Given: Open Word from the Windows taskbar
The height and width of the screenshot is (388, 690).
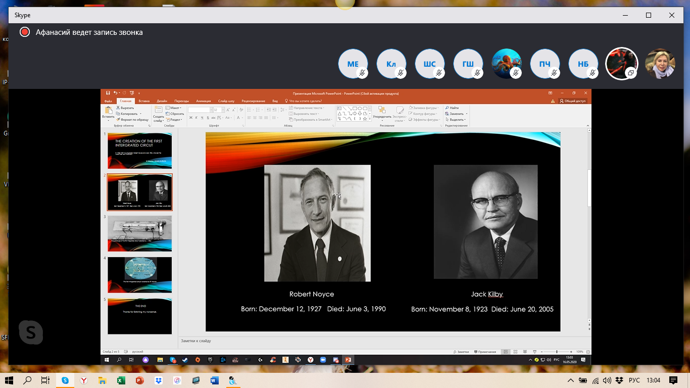Looking at the screenshot, I should [x=214, y=380].
